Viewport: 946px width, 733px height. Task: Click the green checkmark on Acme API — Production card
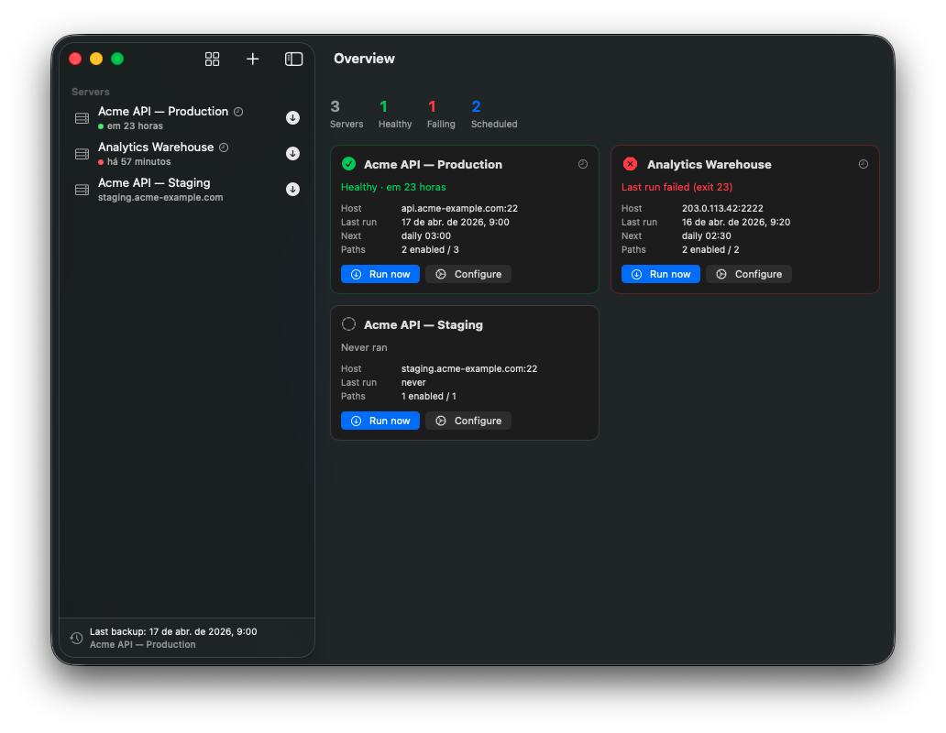click(x=348, y=164)
